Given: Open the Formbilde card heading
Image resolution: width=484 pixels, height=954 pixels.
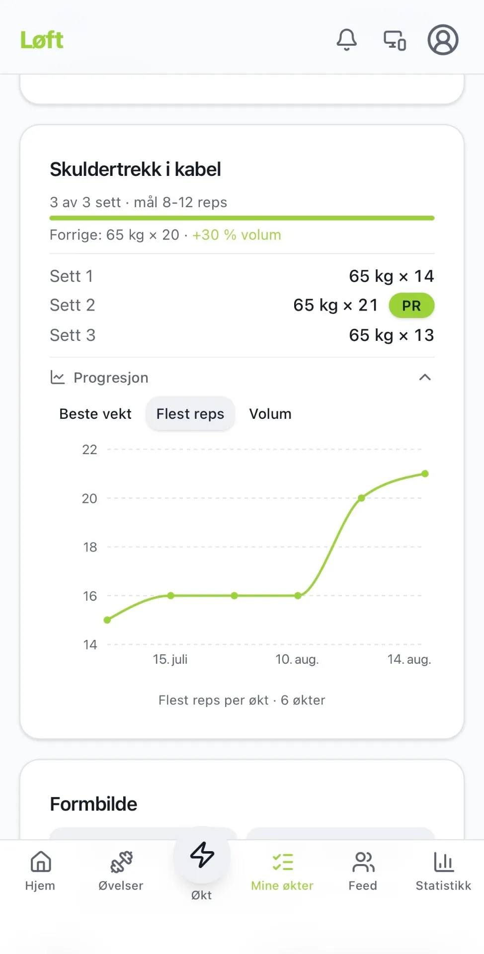Looking at the screenshot, I should 93,804.
